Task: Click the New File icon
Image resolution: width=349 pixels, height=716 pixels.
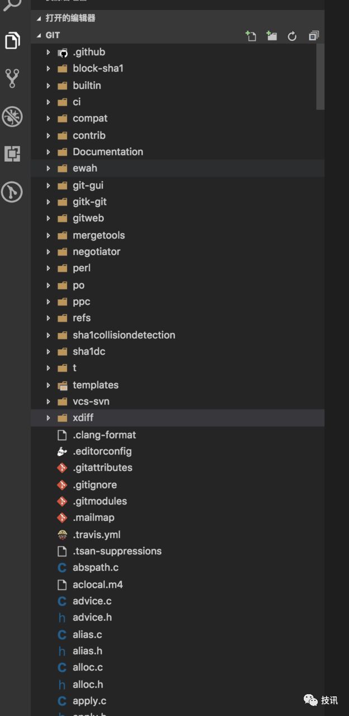Action: coord(251,36)
